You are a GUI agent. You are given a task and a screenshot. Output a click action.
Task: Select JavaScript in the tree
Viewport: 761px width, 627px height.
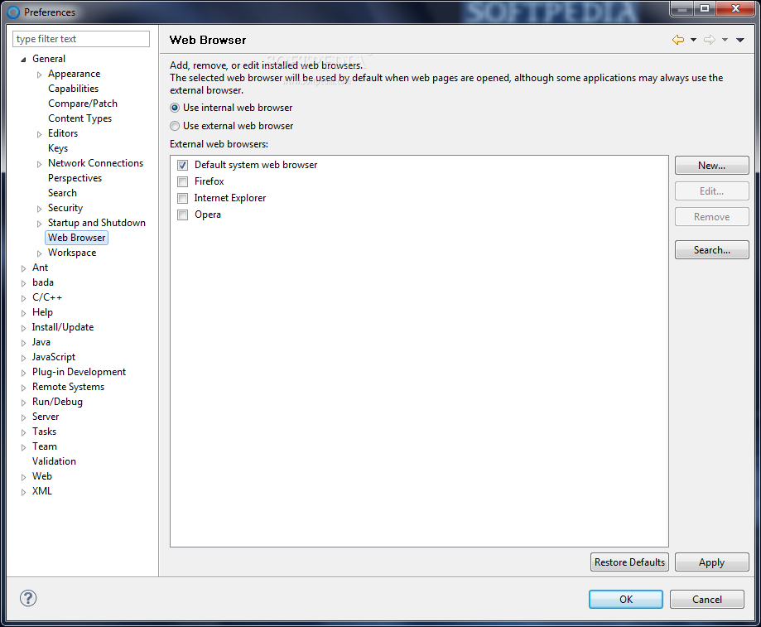(x=53, y=357)
